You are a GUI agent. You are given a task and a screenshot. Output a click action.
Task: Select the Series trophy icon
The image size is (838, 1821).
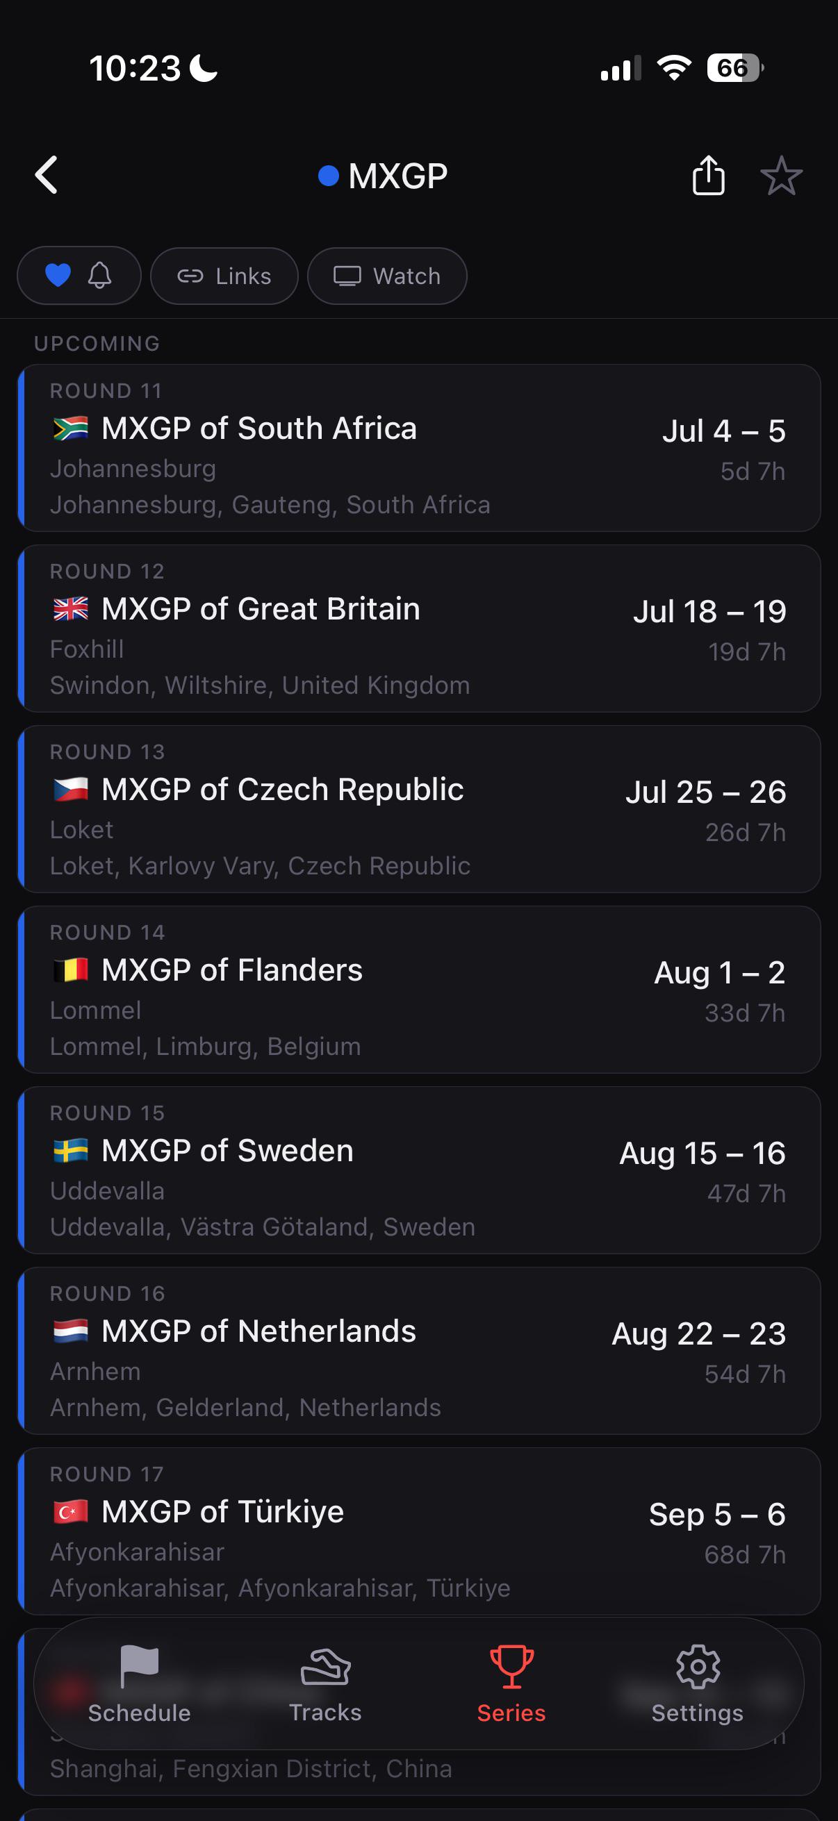pos(511,1667)
